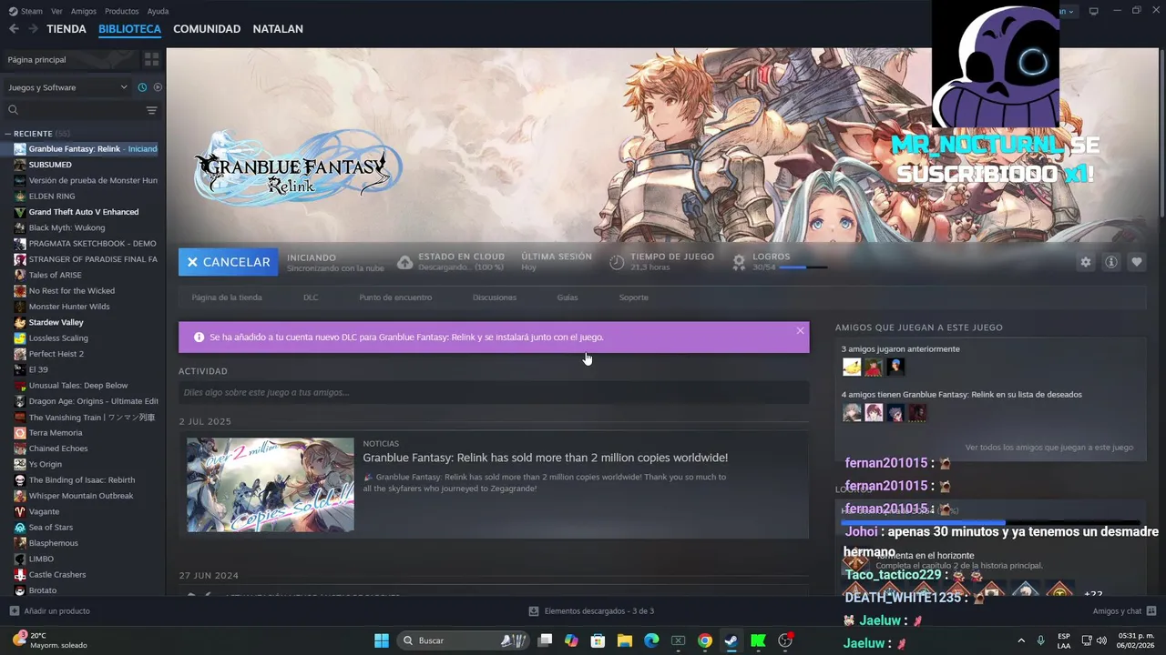Toggle sort by recent activity clock icon
This screenshot has height=655, width=1166.
click(x=142, y=87)
